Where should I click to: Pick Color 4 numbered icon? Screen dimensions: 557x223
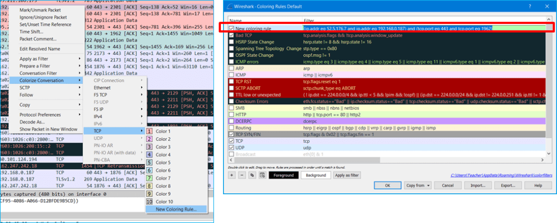pyautogui.click(x=150, y=155)
